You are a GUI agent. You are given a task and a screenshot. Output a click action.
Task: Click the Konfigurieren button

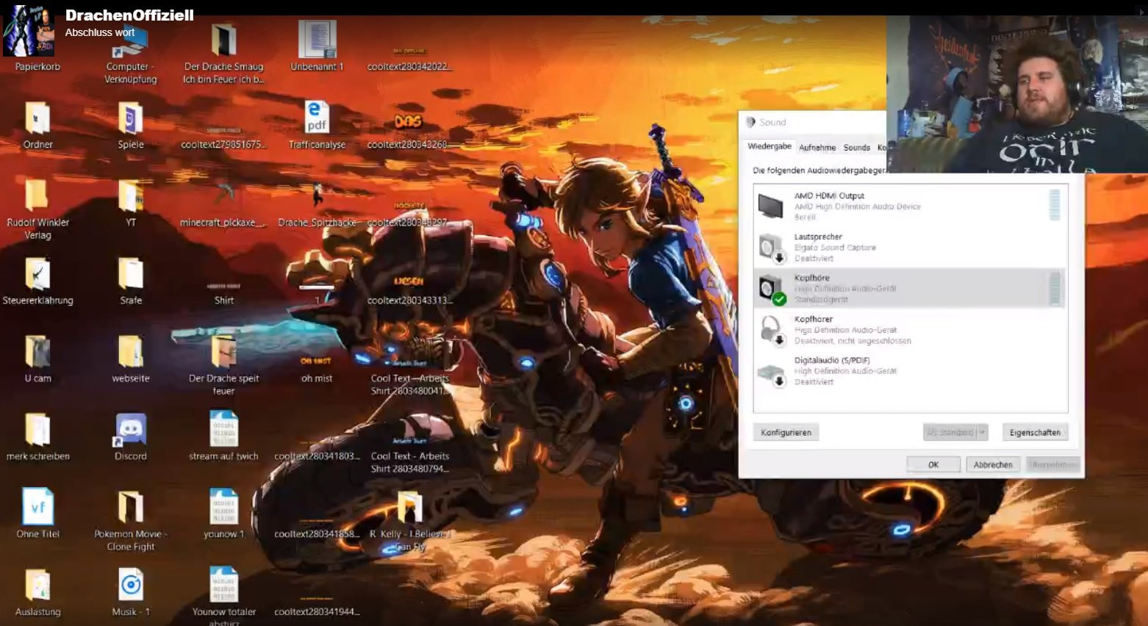pyautogui.click(x=786, y=433)
